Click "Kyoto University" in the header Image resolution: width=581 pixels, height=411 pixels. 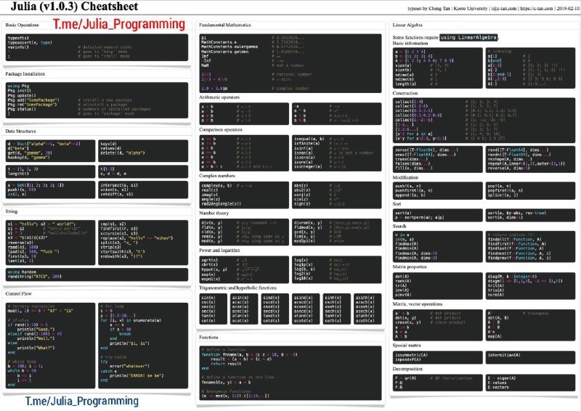(x=471, y=9)
